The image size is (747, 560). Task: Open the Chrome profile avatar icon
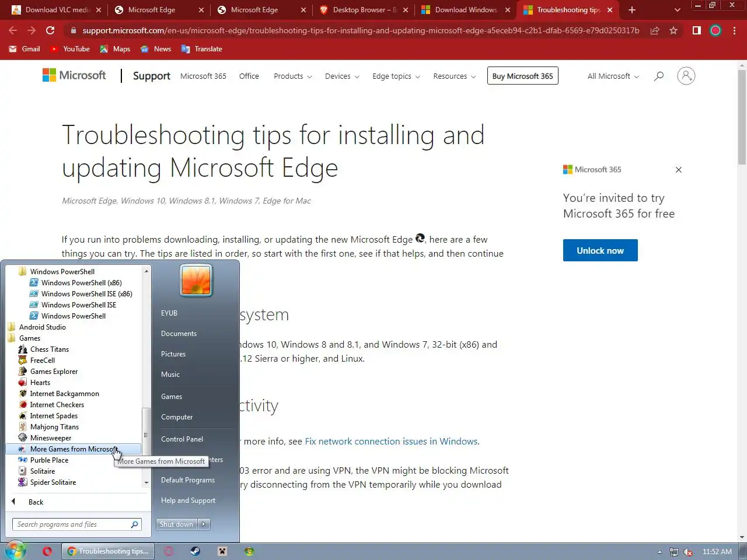click(x=715, y=30)
